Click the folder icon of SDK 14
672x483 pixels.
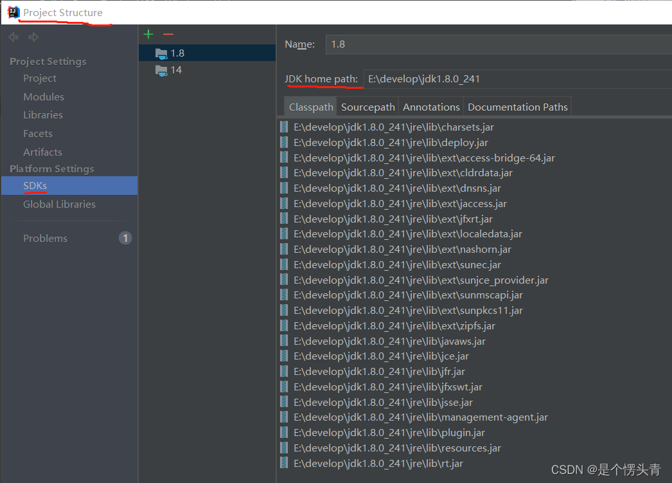[161, 70]
